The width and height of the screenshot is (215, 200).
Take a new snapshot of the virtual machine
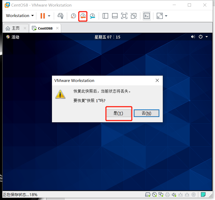click(x=73, y=16)
